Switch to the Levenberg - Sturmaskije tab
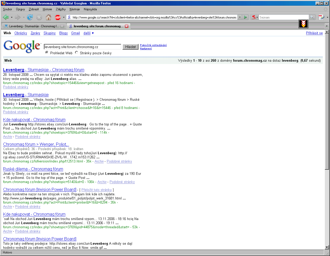This screenshot has width=330, height=256. [x=34, y=26]
